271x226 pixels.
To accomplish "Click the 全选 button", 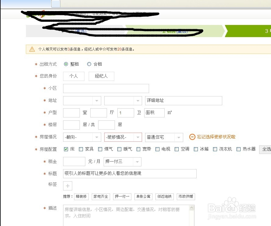I will tap(265, 149).
